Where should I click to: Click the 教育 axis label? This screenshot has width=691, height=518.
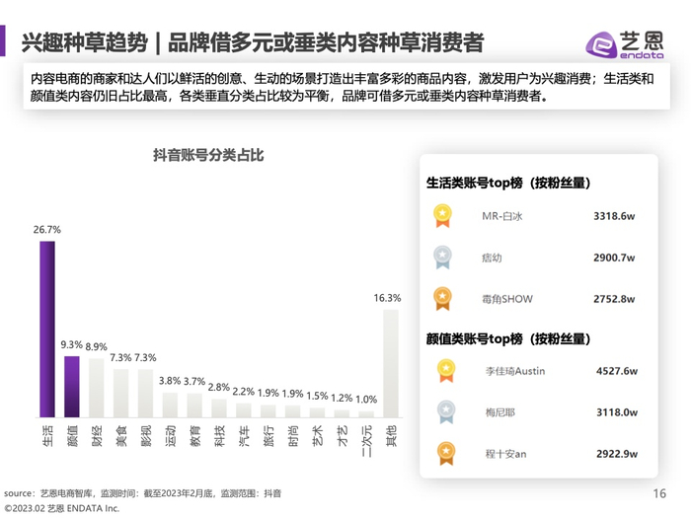(194, 435)
